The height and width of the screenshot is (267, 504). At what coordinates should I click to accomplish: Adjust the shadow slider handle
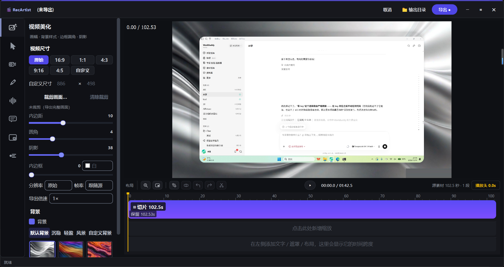pos(61,155)
